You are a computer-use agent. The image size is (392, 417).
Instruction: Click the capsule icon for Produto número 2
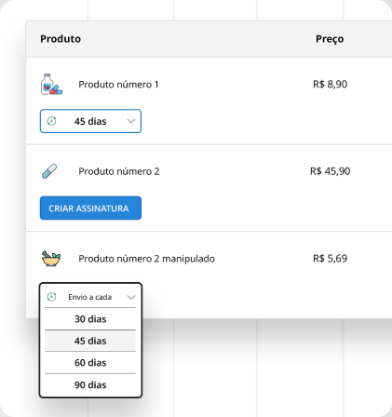coord(49,171)
